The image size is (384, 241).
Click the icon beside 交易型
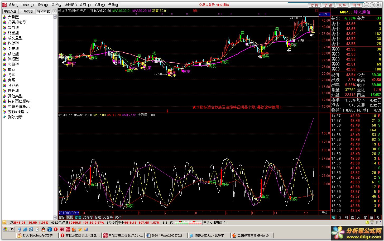tap(4, 64)
